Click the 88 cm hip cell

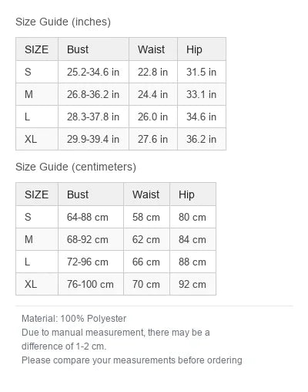tap(192, 262)
